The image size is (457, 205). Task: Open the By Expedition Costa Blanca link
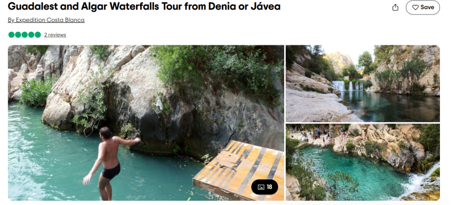[46, 20]
